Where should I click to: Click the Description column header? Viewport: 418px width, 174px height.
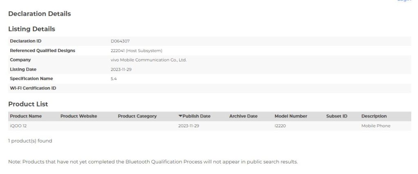374,116
